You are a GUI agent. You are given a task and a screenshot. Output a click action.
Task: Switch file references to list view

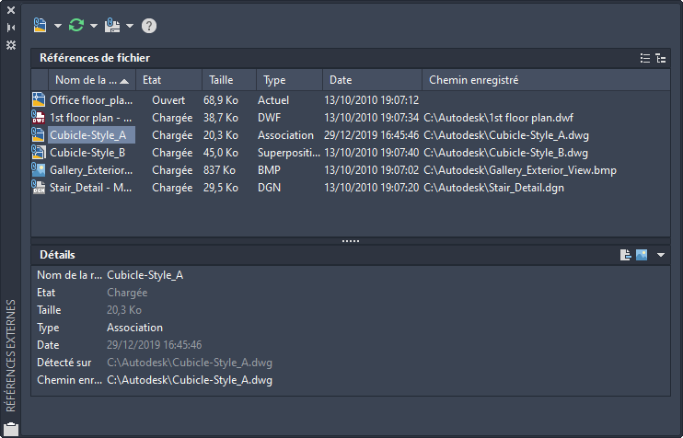[x=645, y=58]
